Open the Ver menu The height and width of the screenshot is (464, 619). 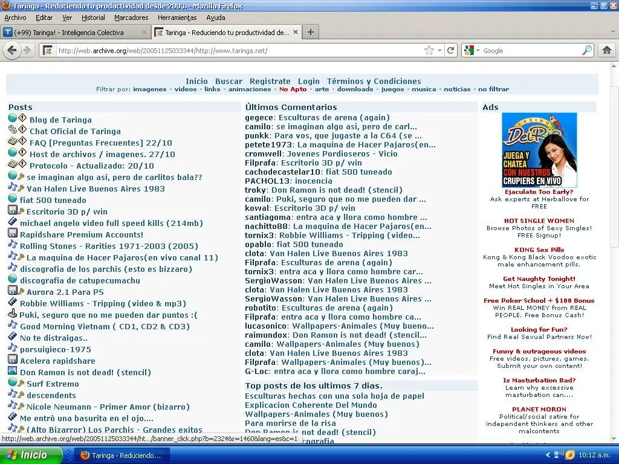click(x=67, y=18)
